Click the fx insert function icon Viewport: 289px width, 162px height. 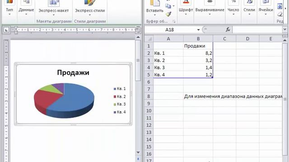click(x=228, y=30)
